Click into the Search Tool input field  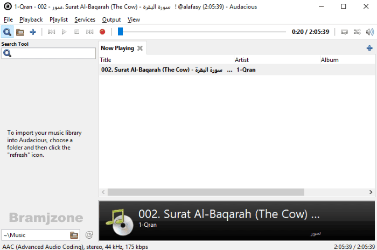click(48, 53)
